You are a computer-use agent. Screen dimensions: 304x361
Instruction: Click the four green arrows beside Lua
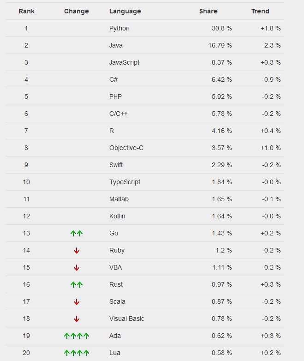point(77,353)
